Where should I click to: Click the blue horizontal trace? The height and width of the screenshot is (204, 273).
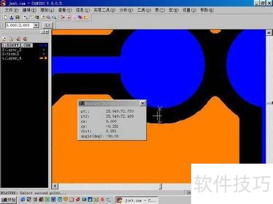pos(86,65)
